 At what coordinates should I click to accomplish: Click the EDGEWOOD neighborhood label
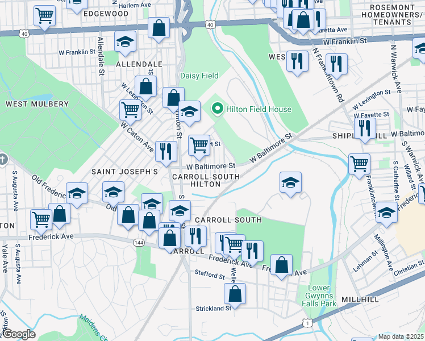point(106,14)
